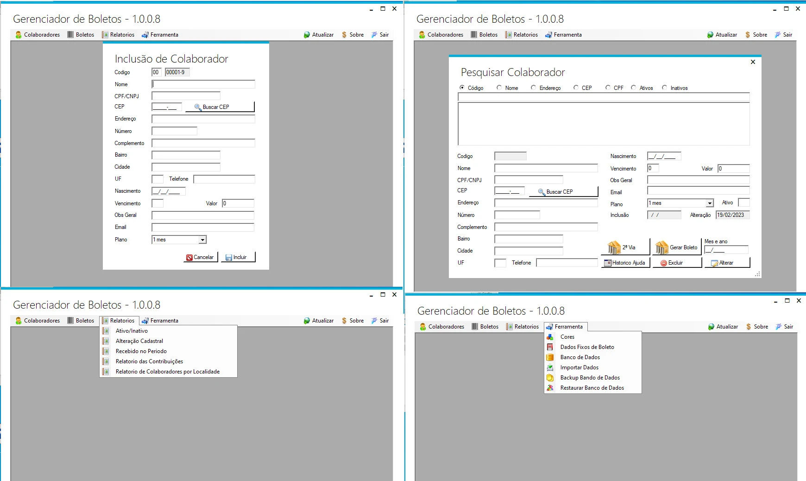
Task: Click the Incluir button
Action: tap(238, 257)
